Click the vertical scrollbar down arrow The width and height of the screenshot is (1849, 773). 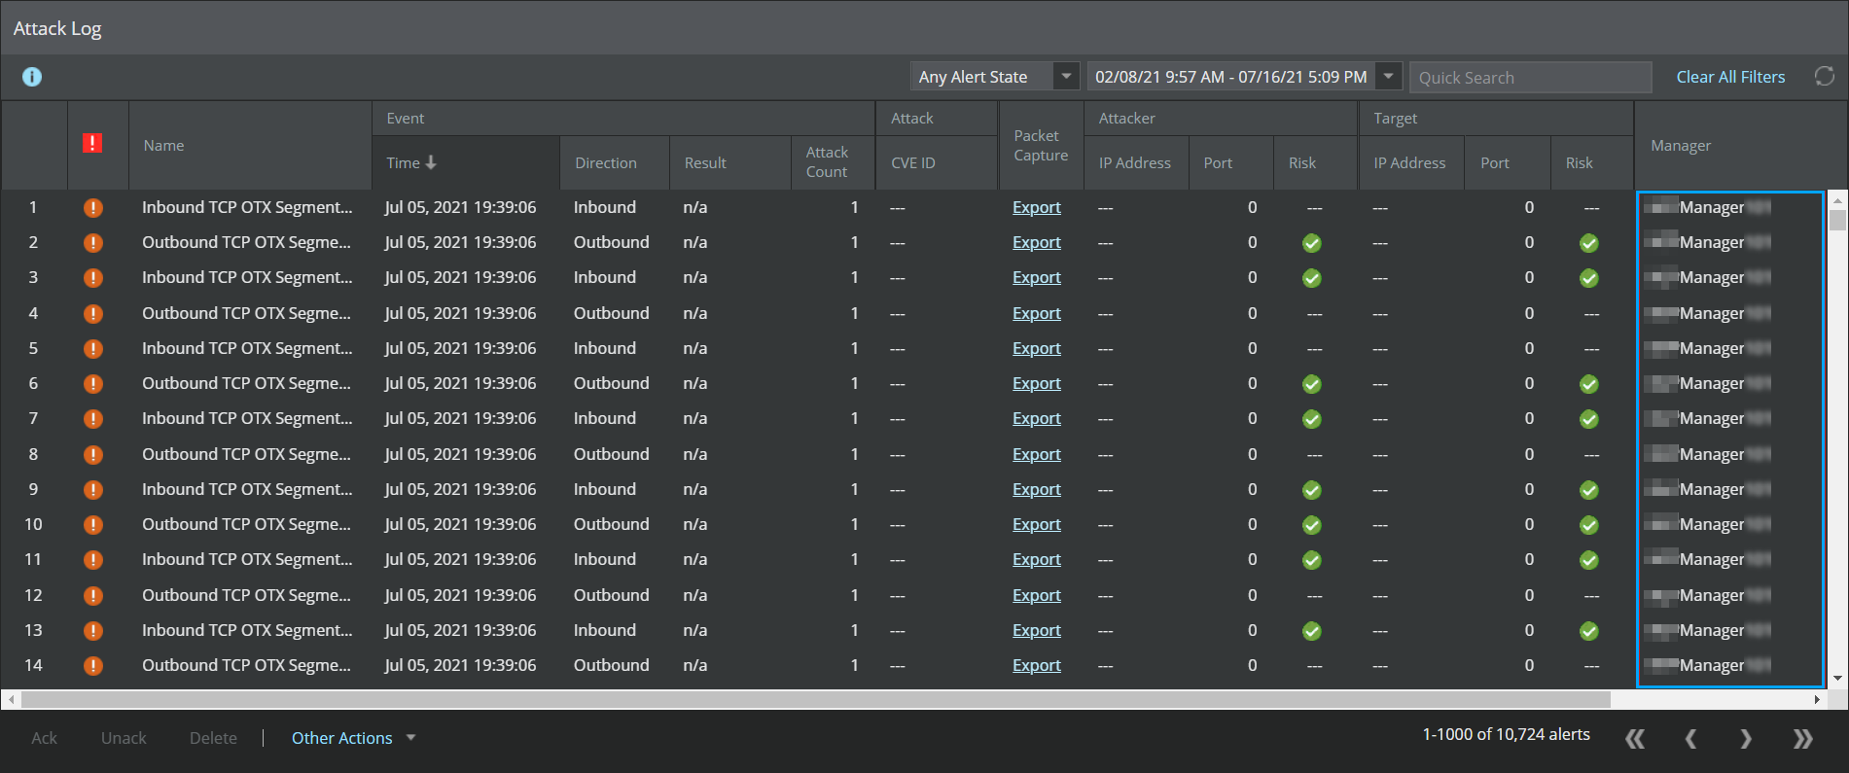tap(1837, 679)
